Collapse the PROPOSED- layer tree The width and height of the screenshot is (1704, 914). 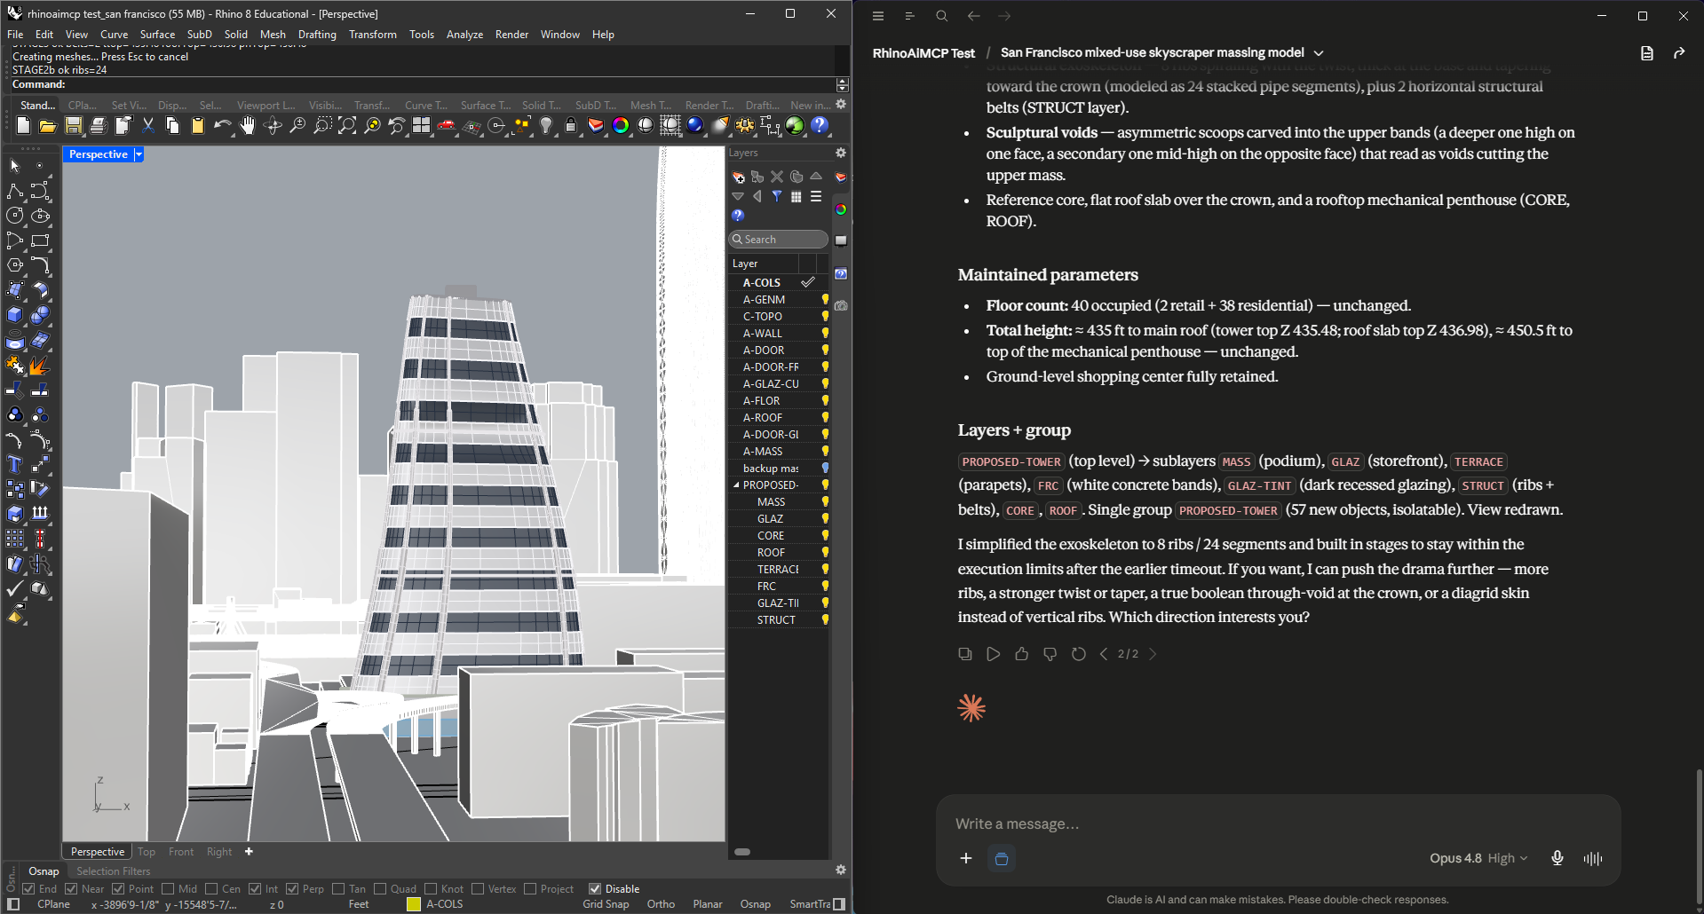tap(736, 485)
